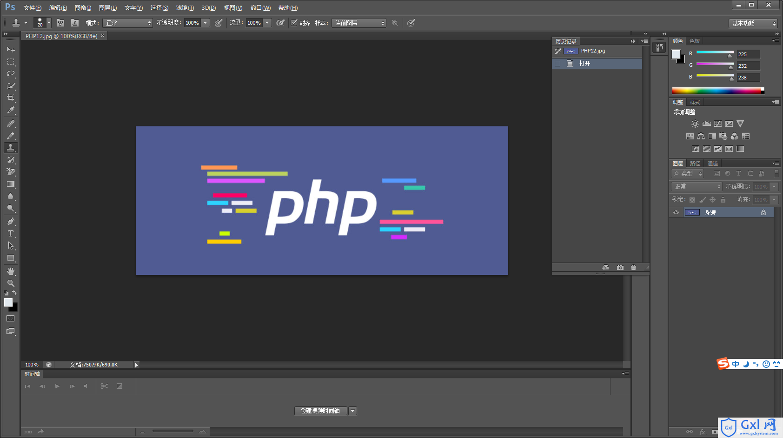This screenshot has width=783, height=438.
Task: Select the Crop tool
Action: click(10, 98)
